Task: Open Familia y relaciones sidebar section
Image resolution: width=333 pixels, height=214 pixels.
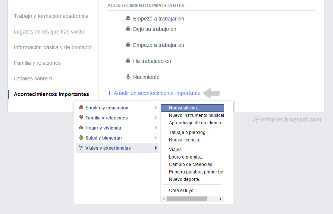Action: coord(37,63)
